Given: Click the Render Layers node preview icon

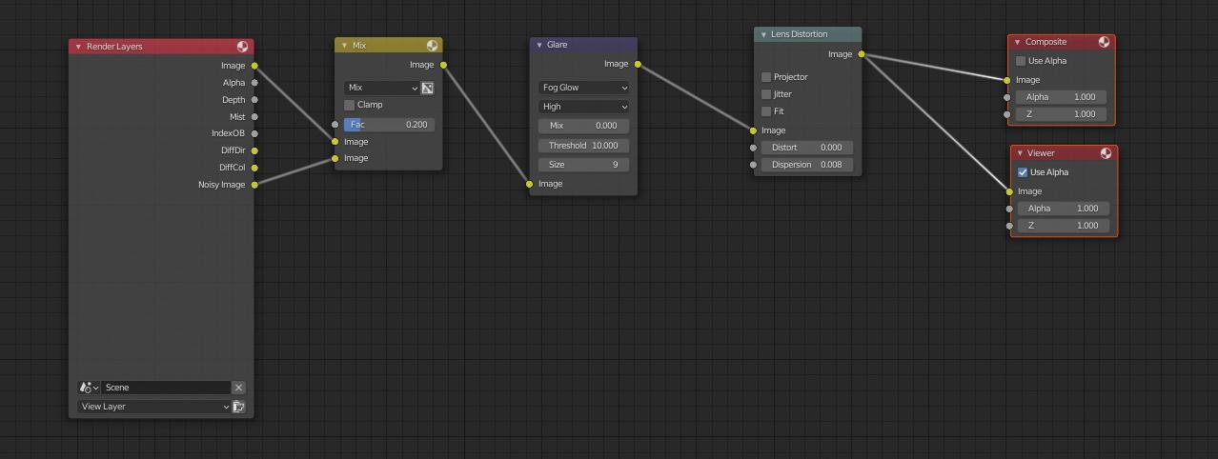Looking at the screenshot, I should [242, 47].
